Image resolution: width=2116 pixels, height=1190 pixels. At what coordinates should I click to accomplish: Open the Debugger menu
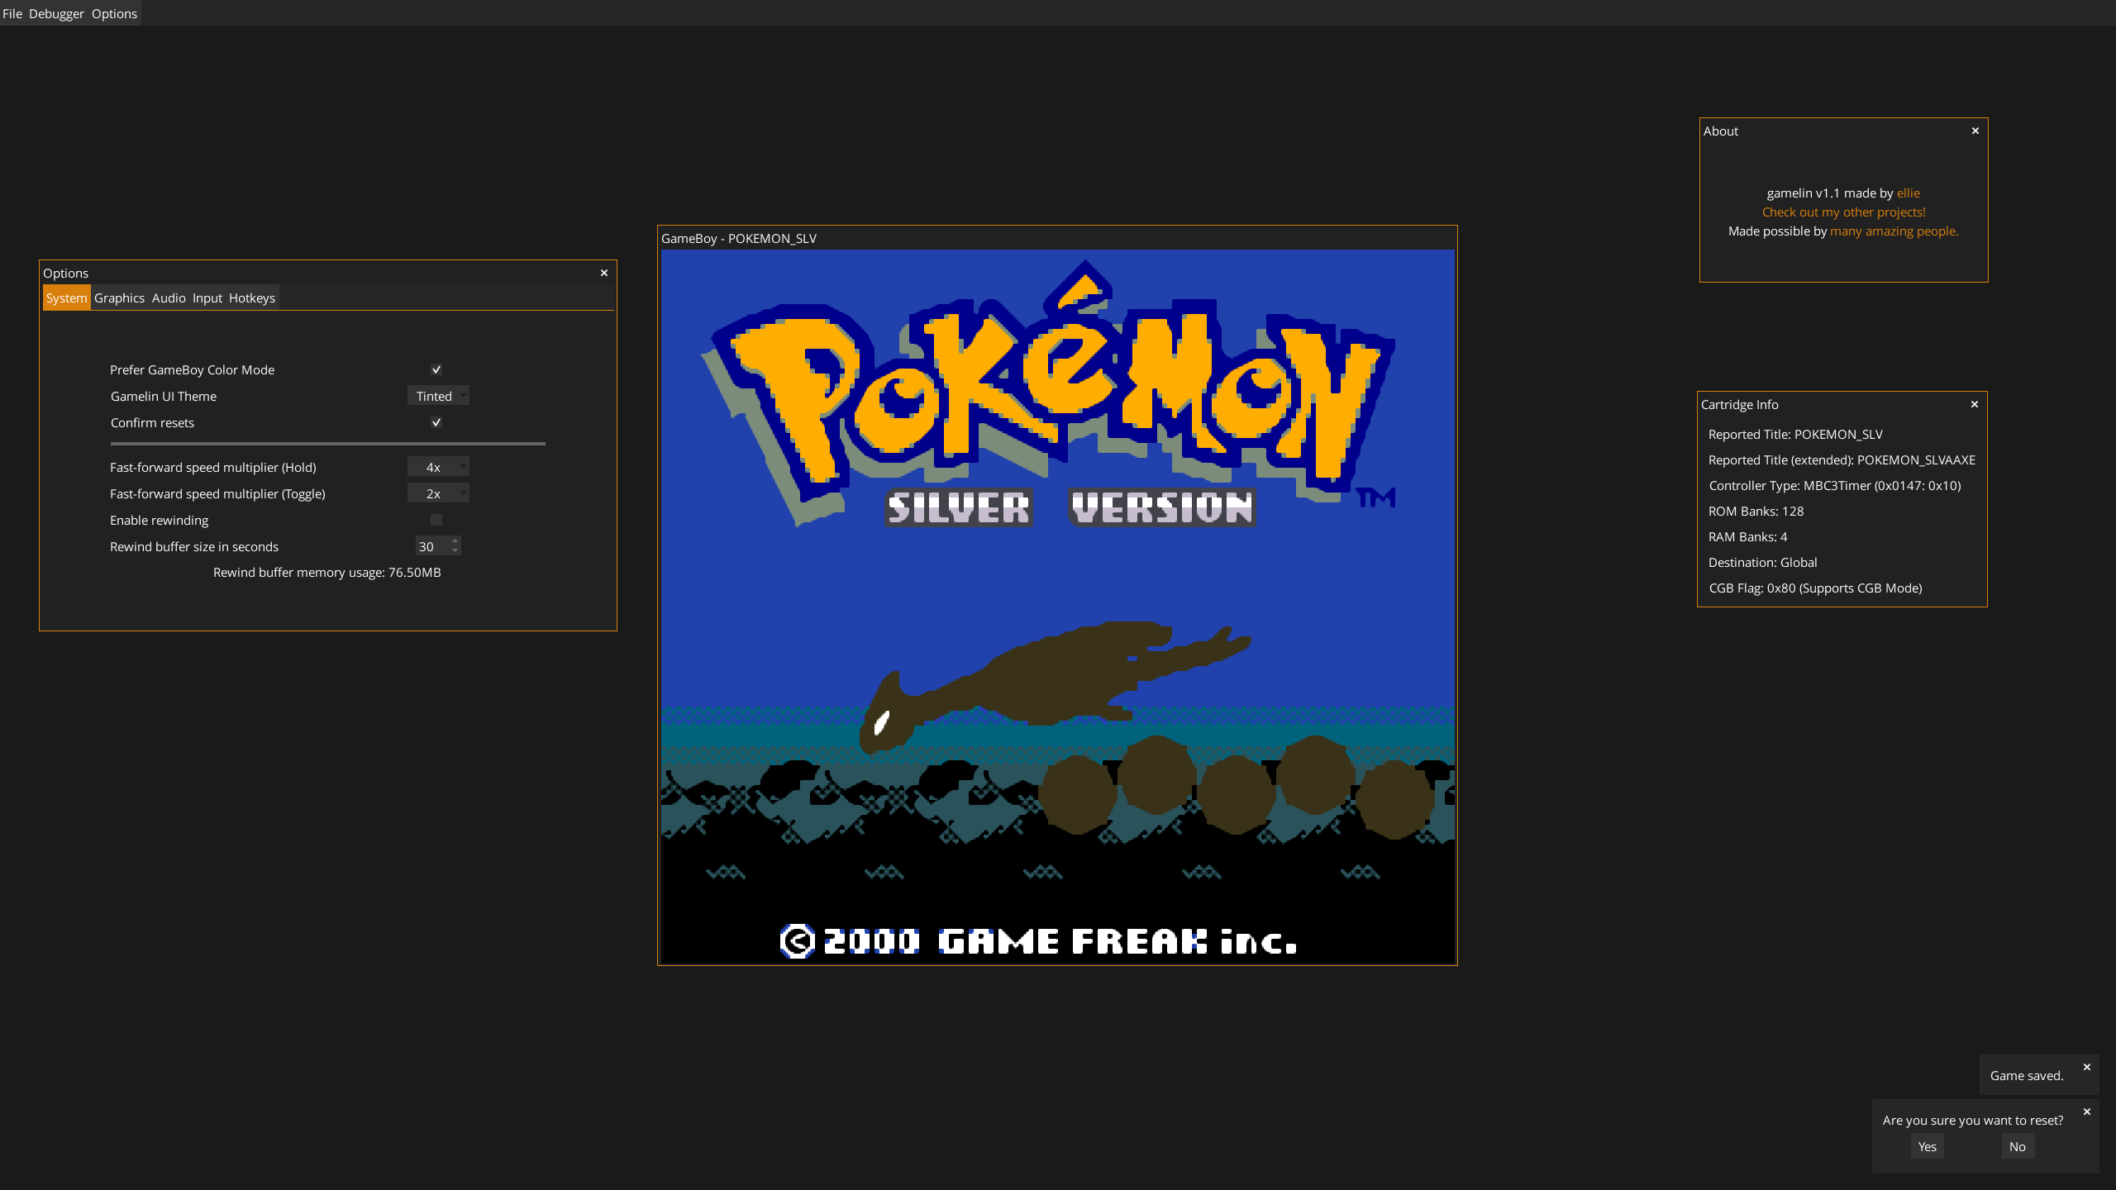[56, 13]
